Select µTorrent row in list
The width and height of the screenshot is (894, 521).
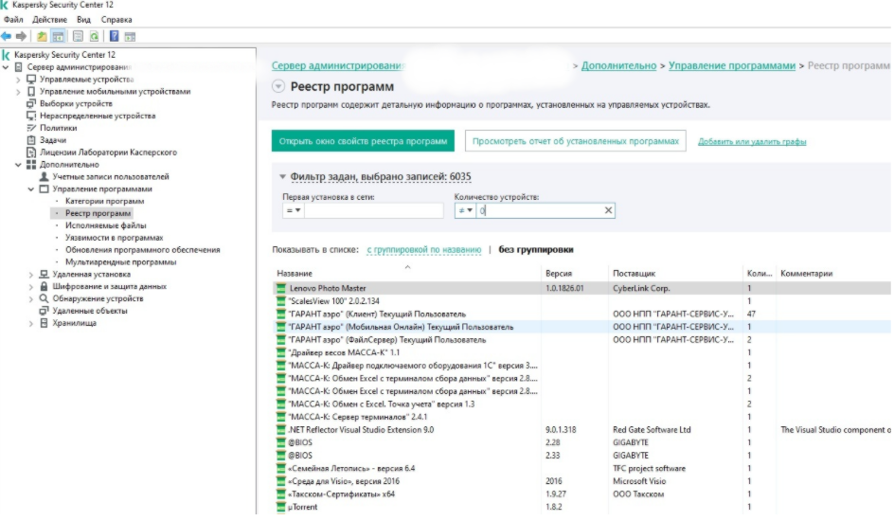coord(581,508)
